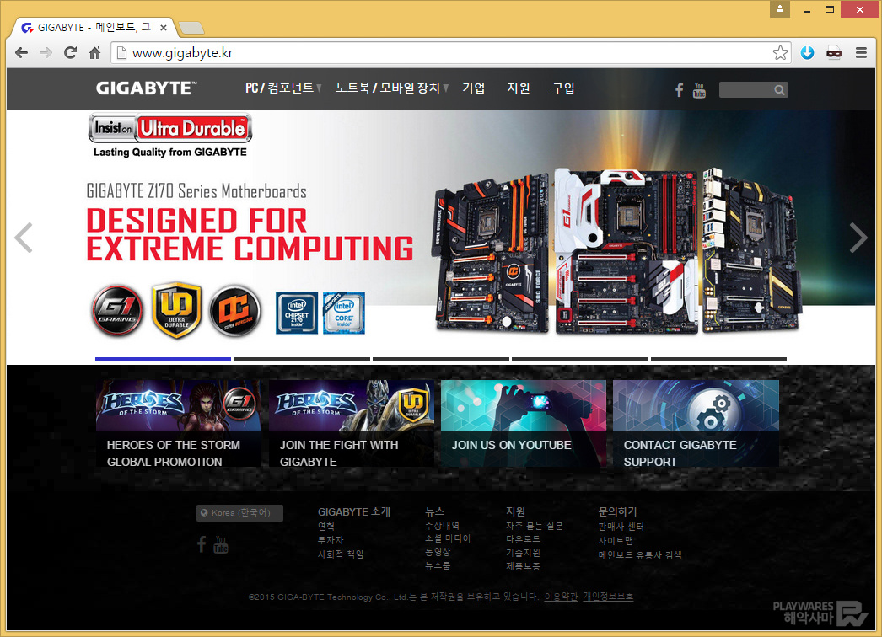The width and height of the screenshot is (882, 637).
Task: Close the GIGABYTE browser tab
Action: click(x=163, y=28)
